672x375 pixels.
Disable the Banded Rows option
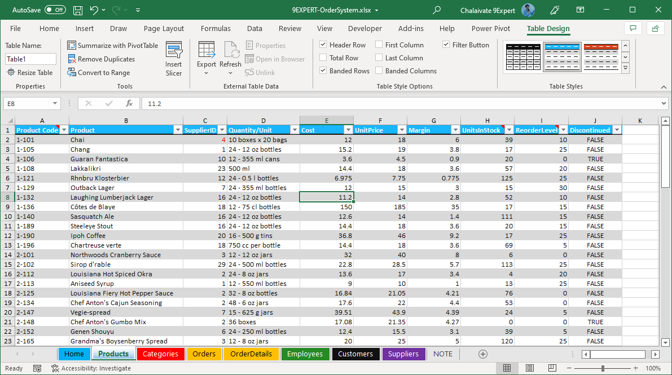(323, 70)
